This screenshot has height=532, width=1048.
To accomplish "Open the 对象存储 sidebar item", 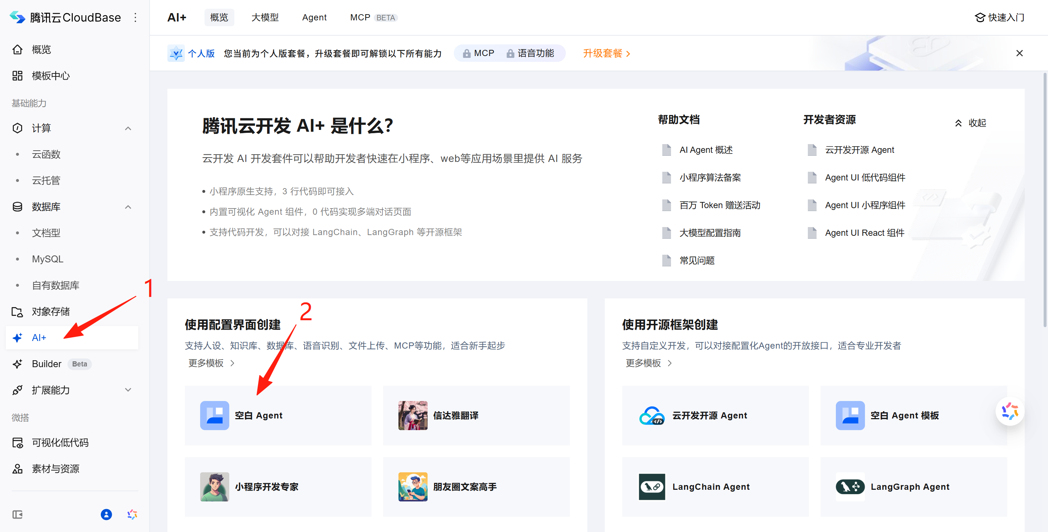I will click(51, 311).
